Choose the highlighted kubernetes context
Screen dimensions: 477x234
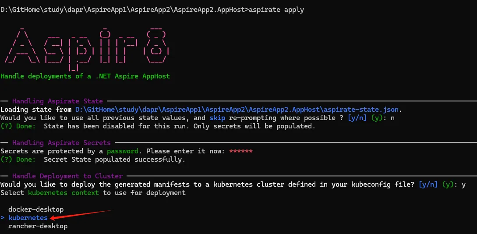pyautogui.click(x=28, y=218)
